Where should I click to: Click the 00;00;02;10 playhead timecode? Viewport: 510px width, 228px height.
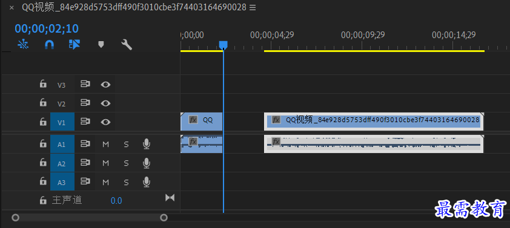pyautogui.click(x=47, y=28)
